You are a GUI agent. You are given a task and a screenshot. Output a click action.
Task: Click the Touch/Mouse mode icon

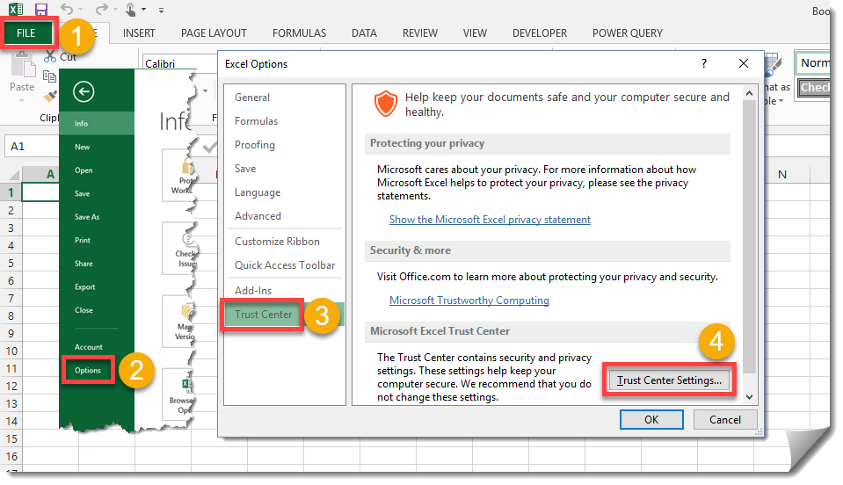(131, 9)
